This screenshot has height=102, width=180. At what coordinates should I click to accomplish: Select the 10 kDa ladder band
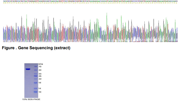pyautogui.click(x=36, y=92)
